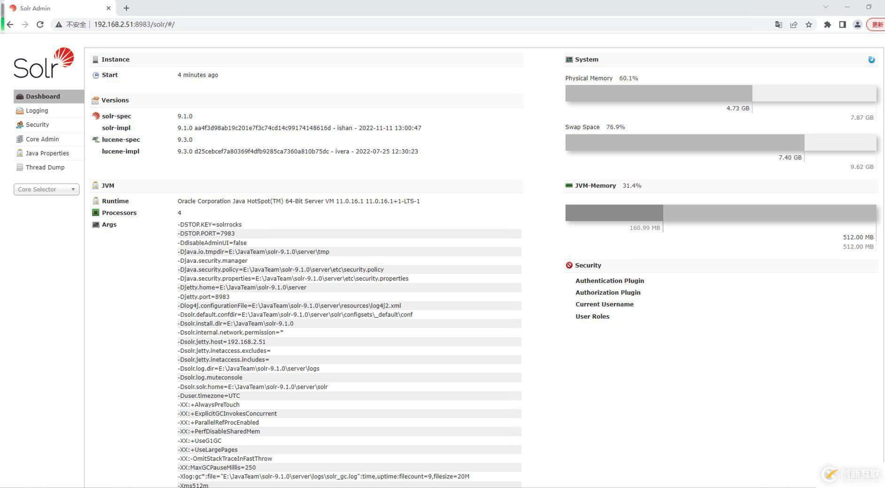Click the red browser update button
This screenshot has width=885, height=488.
(876, 24)
